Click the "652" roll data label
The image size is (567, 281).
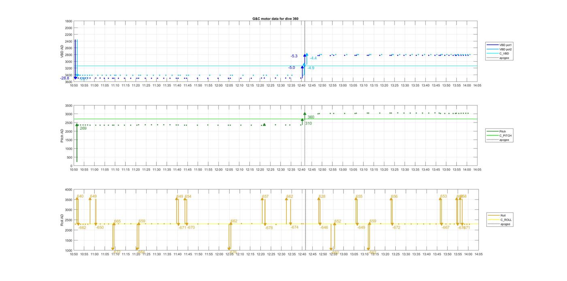(x=338, y=221)
